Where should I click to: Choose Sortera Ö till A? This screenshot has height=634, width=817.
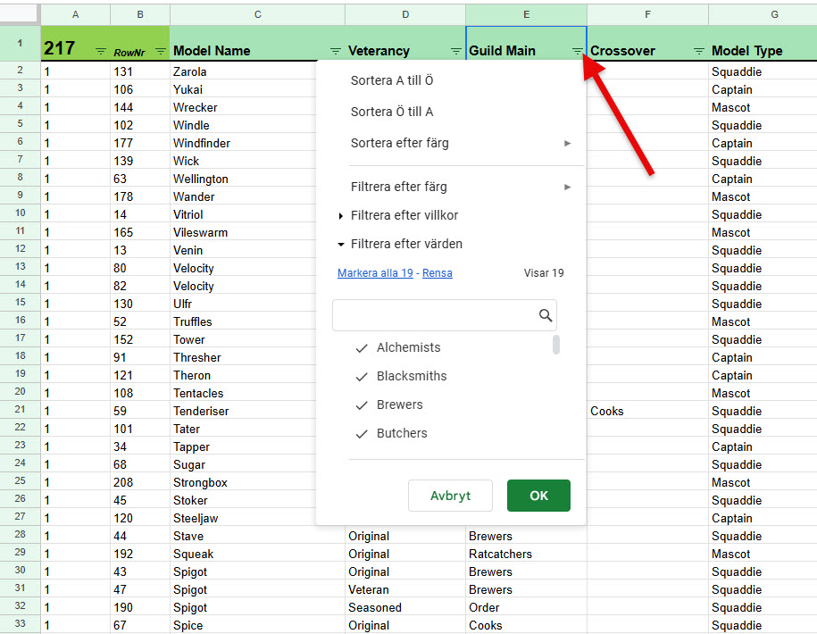pyautogui.click(x=392, y=112)
